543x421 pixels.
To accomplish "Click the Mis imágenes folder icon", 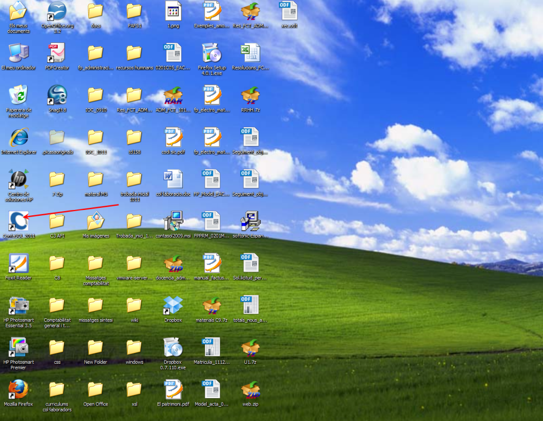I will click(95, 222).
